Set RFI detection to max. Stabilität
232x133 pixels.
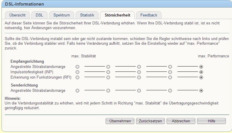(x=77, y=77)
